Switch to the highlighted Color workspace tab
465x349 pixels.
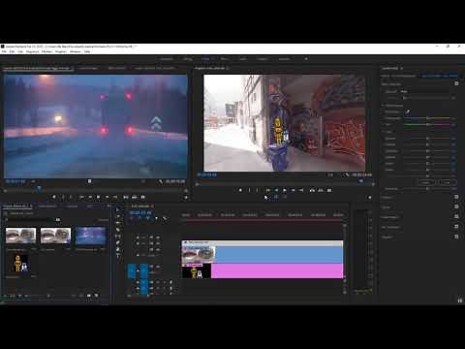tap(205, 59)
